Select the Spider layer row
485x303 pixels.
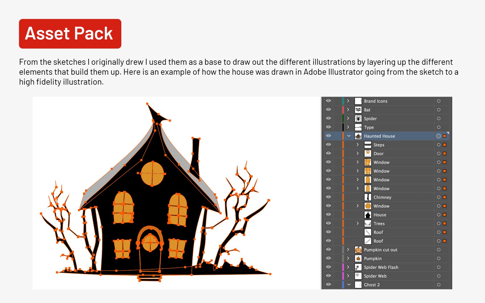click(x=387, y=118)
